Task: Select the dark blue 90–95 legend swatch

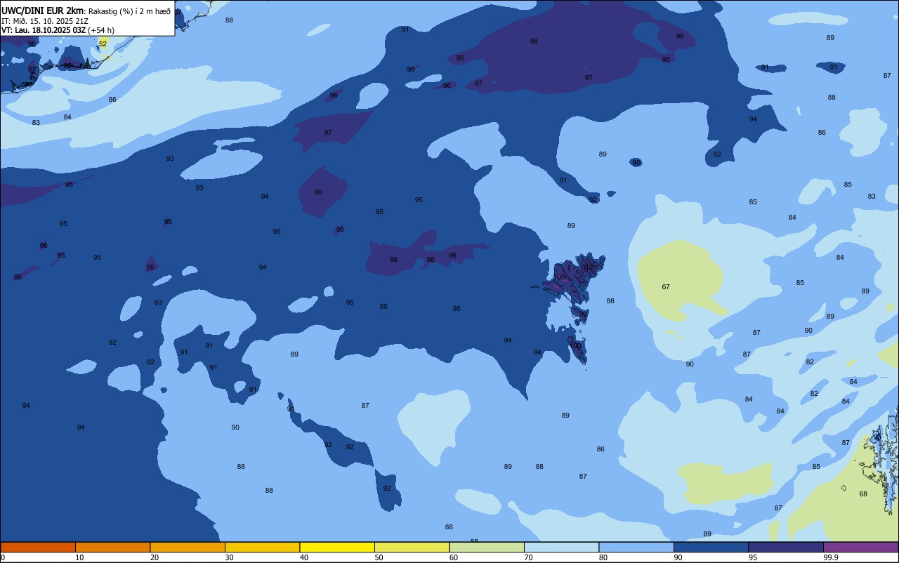Action: click(711, 547)
